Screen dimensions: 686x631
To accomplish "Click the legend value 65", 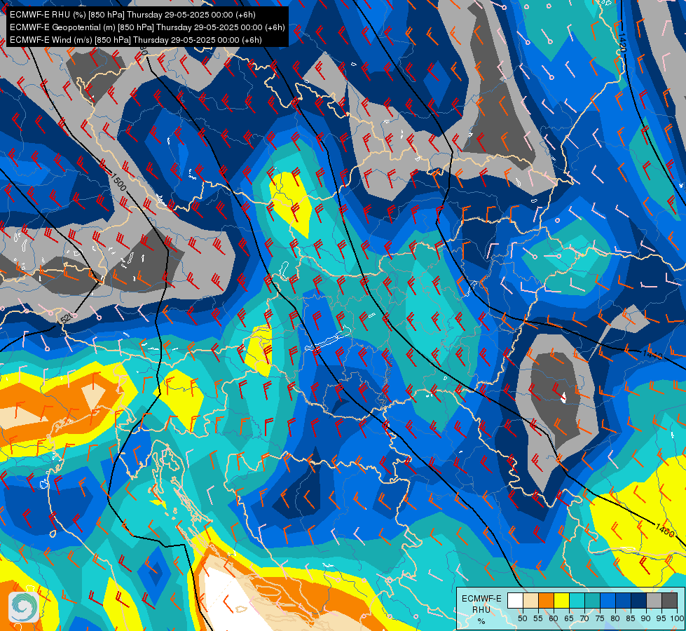I will [x=569, y=618].
